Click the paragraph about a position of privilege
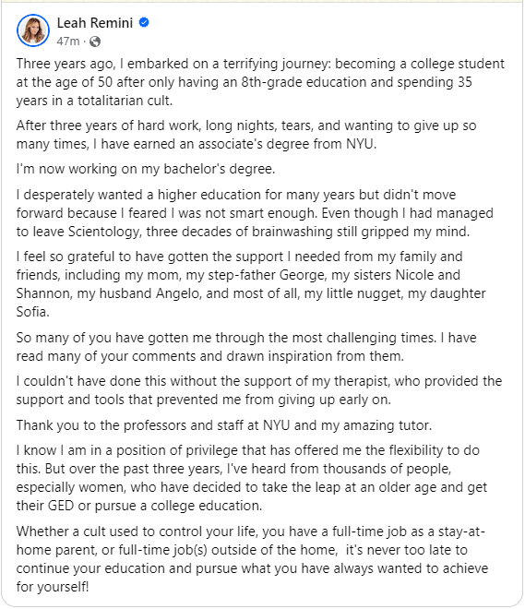 pyautogui.click(x=252, y=478)
